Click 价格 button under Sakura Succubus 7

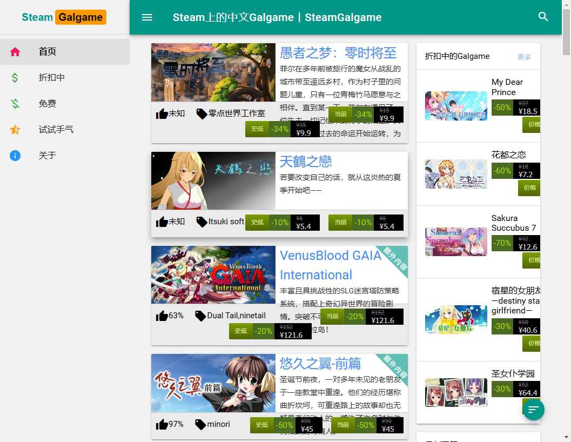coord(532,260)
